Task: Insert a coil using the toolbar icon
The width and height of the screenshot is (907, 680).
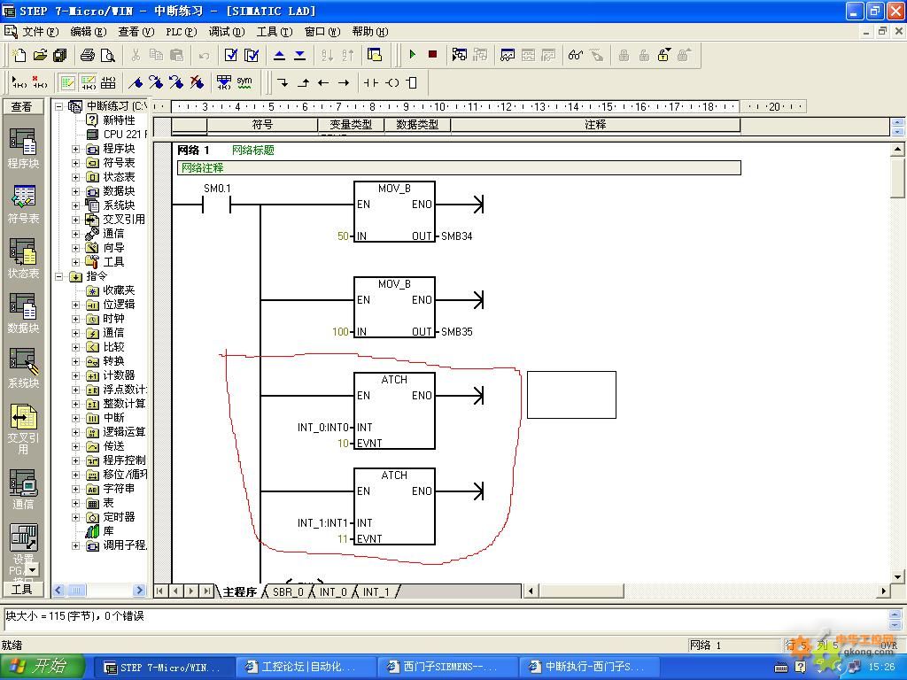Action: (391, 82)
